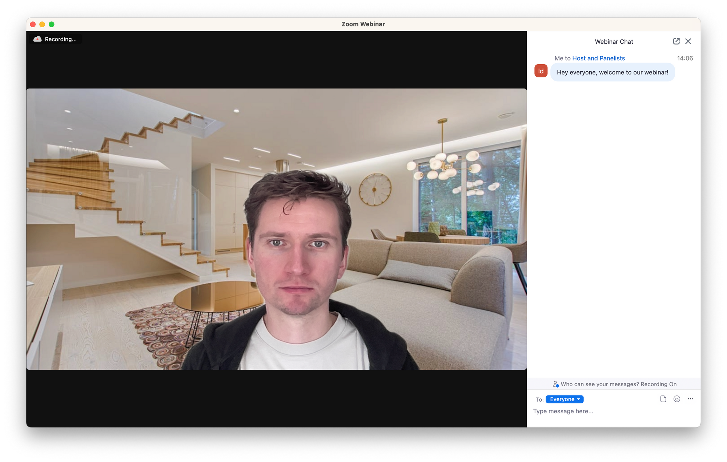
Task: Click the more options icon in chat
Action: point(690,398)
